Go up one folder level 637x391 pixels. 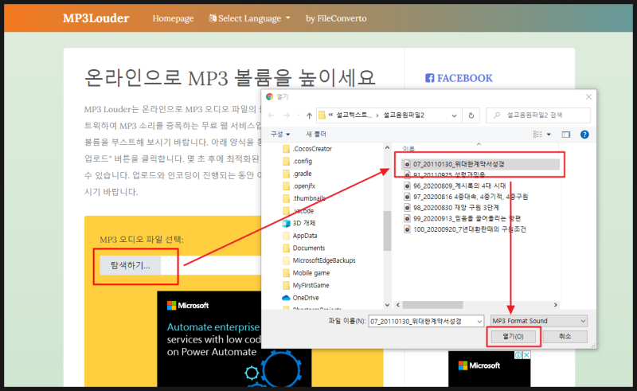tap(309, 115)
